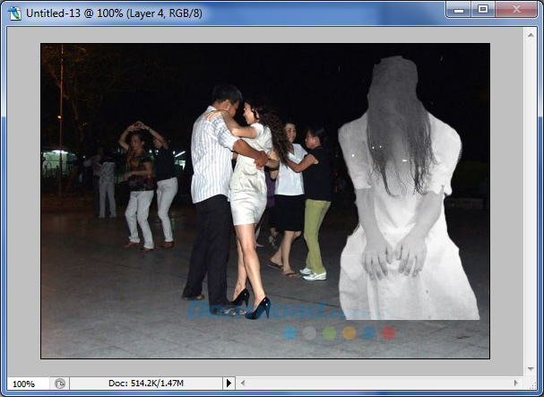Open the status bar options arrow menu
This screenshot has width=544, height=397.
click(x=229, y=383)
